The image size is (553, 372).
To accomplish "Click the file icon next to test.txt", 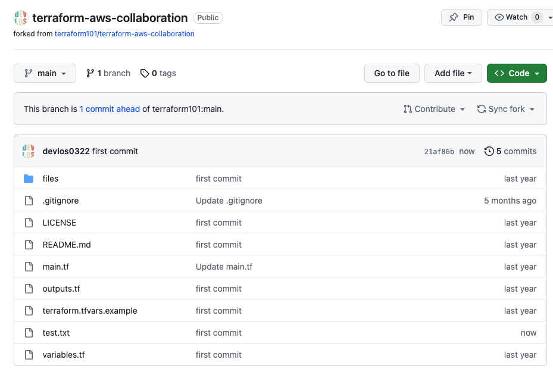I will (x=29, y=333).
